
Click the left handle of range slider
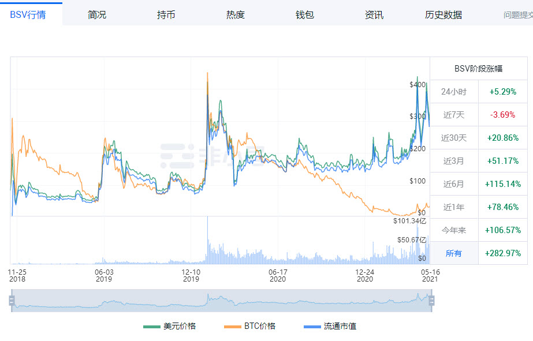coord(11,300)
